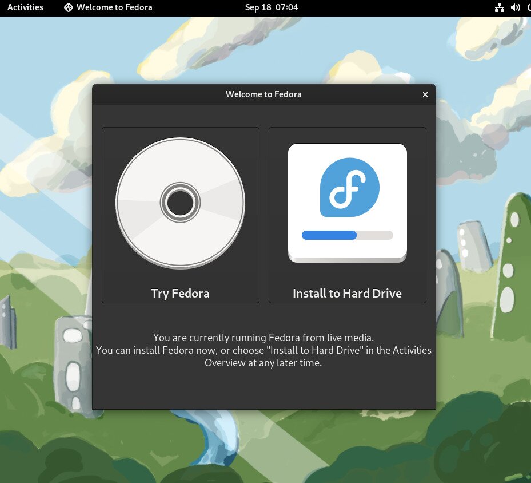
Task: Click the power icon in top bar corner
Action: point(528,7)
